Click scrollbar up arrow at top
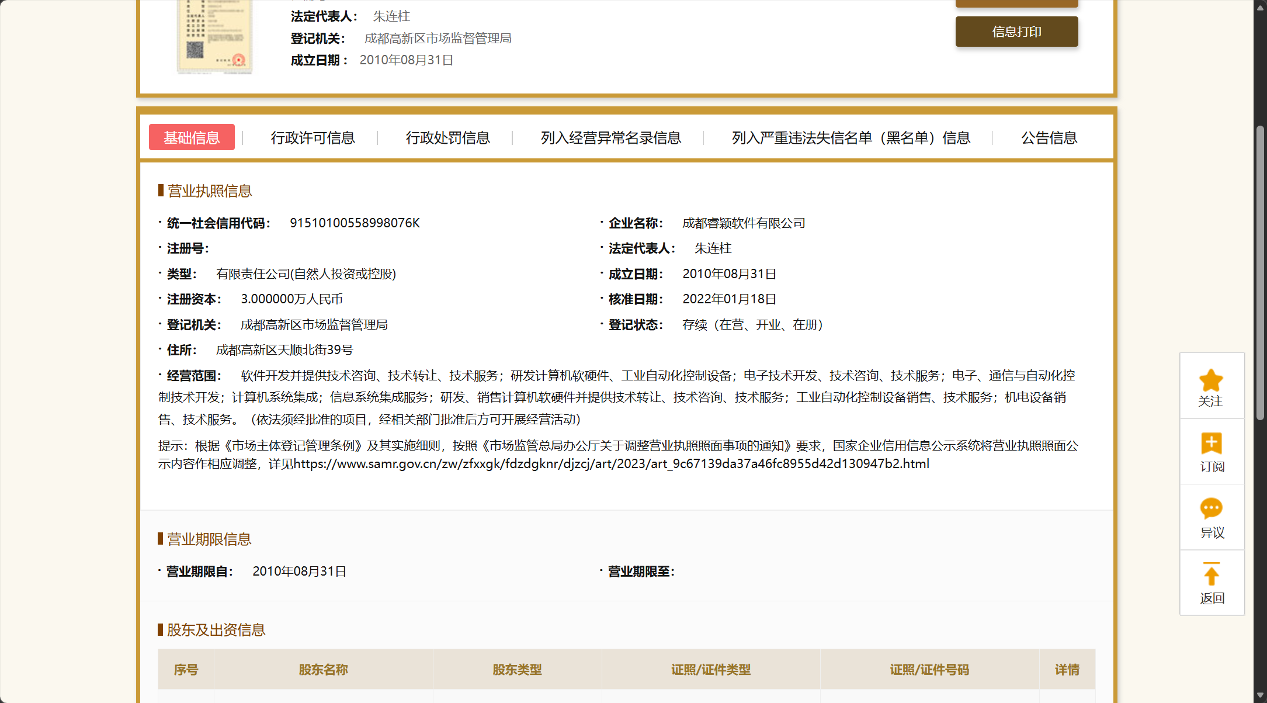 click(1260, 7)
